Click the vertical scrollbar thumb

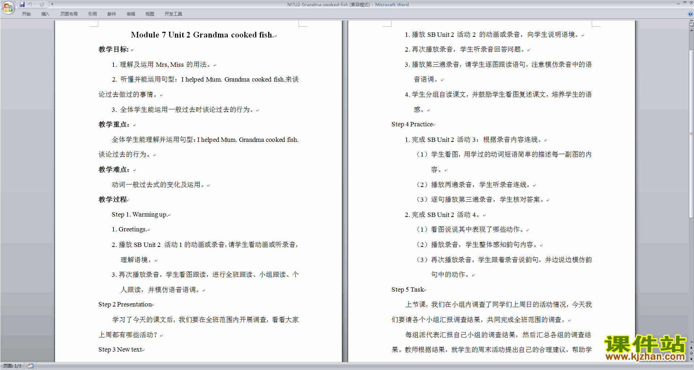pyautogui.click(x=691, y=134)
